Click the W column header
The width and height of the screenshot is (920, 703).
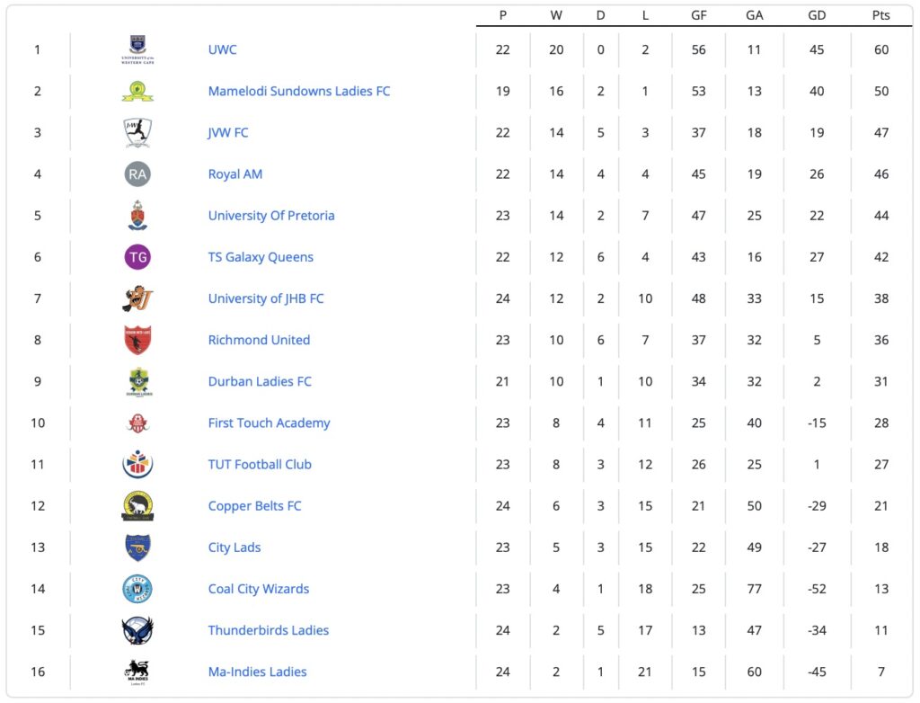point(556,15)
